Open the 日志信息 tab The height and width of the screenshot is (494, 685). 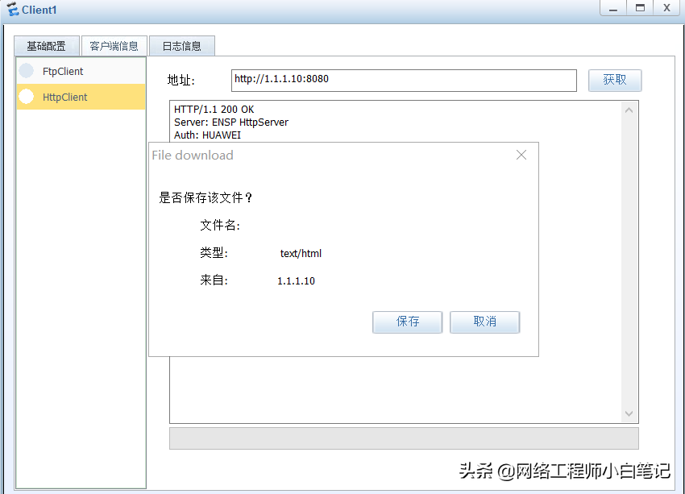(181, 45)
